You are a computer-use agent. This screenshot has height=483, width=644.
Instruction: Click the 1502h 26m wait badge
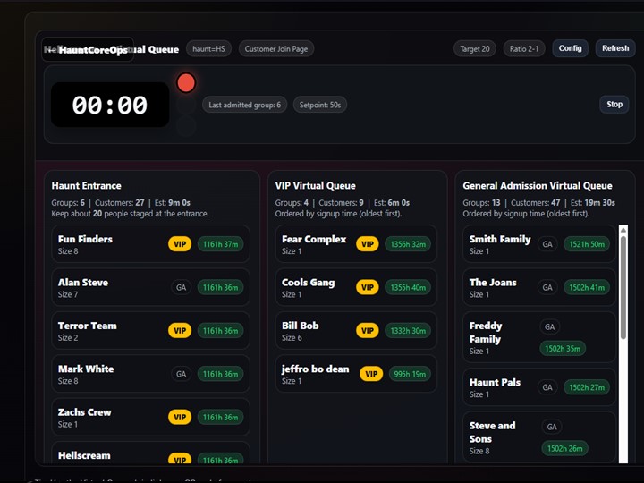(564, 448)
